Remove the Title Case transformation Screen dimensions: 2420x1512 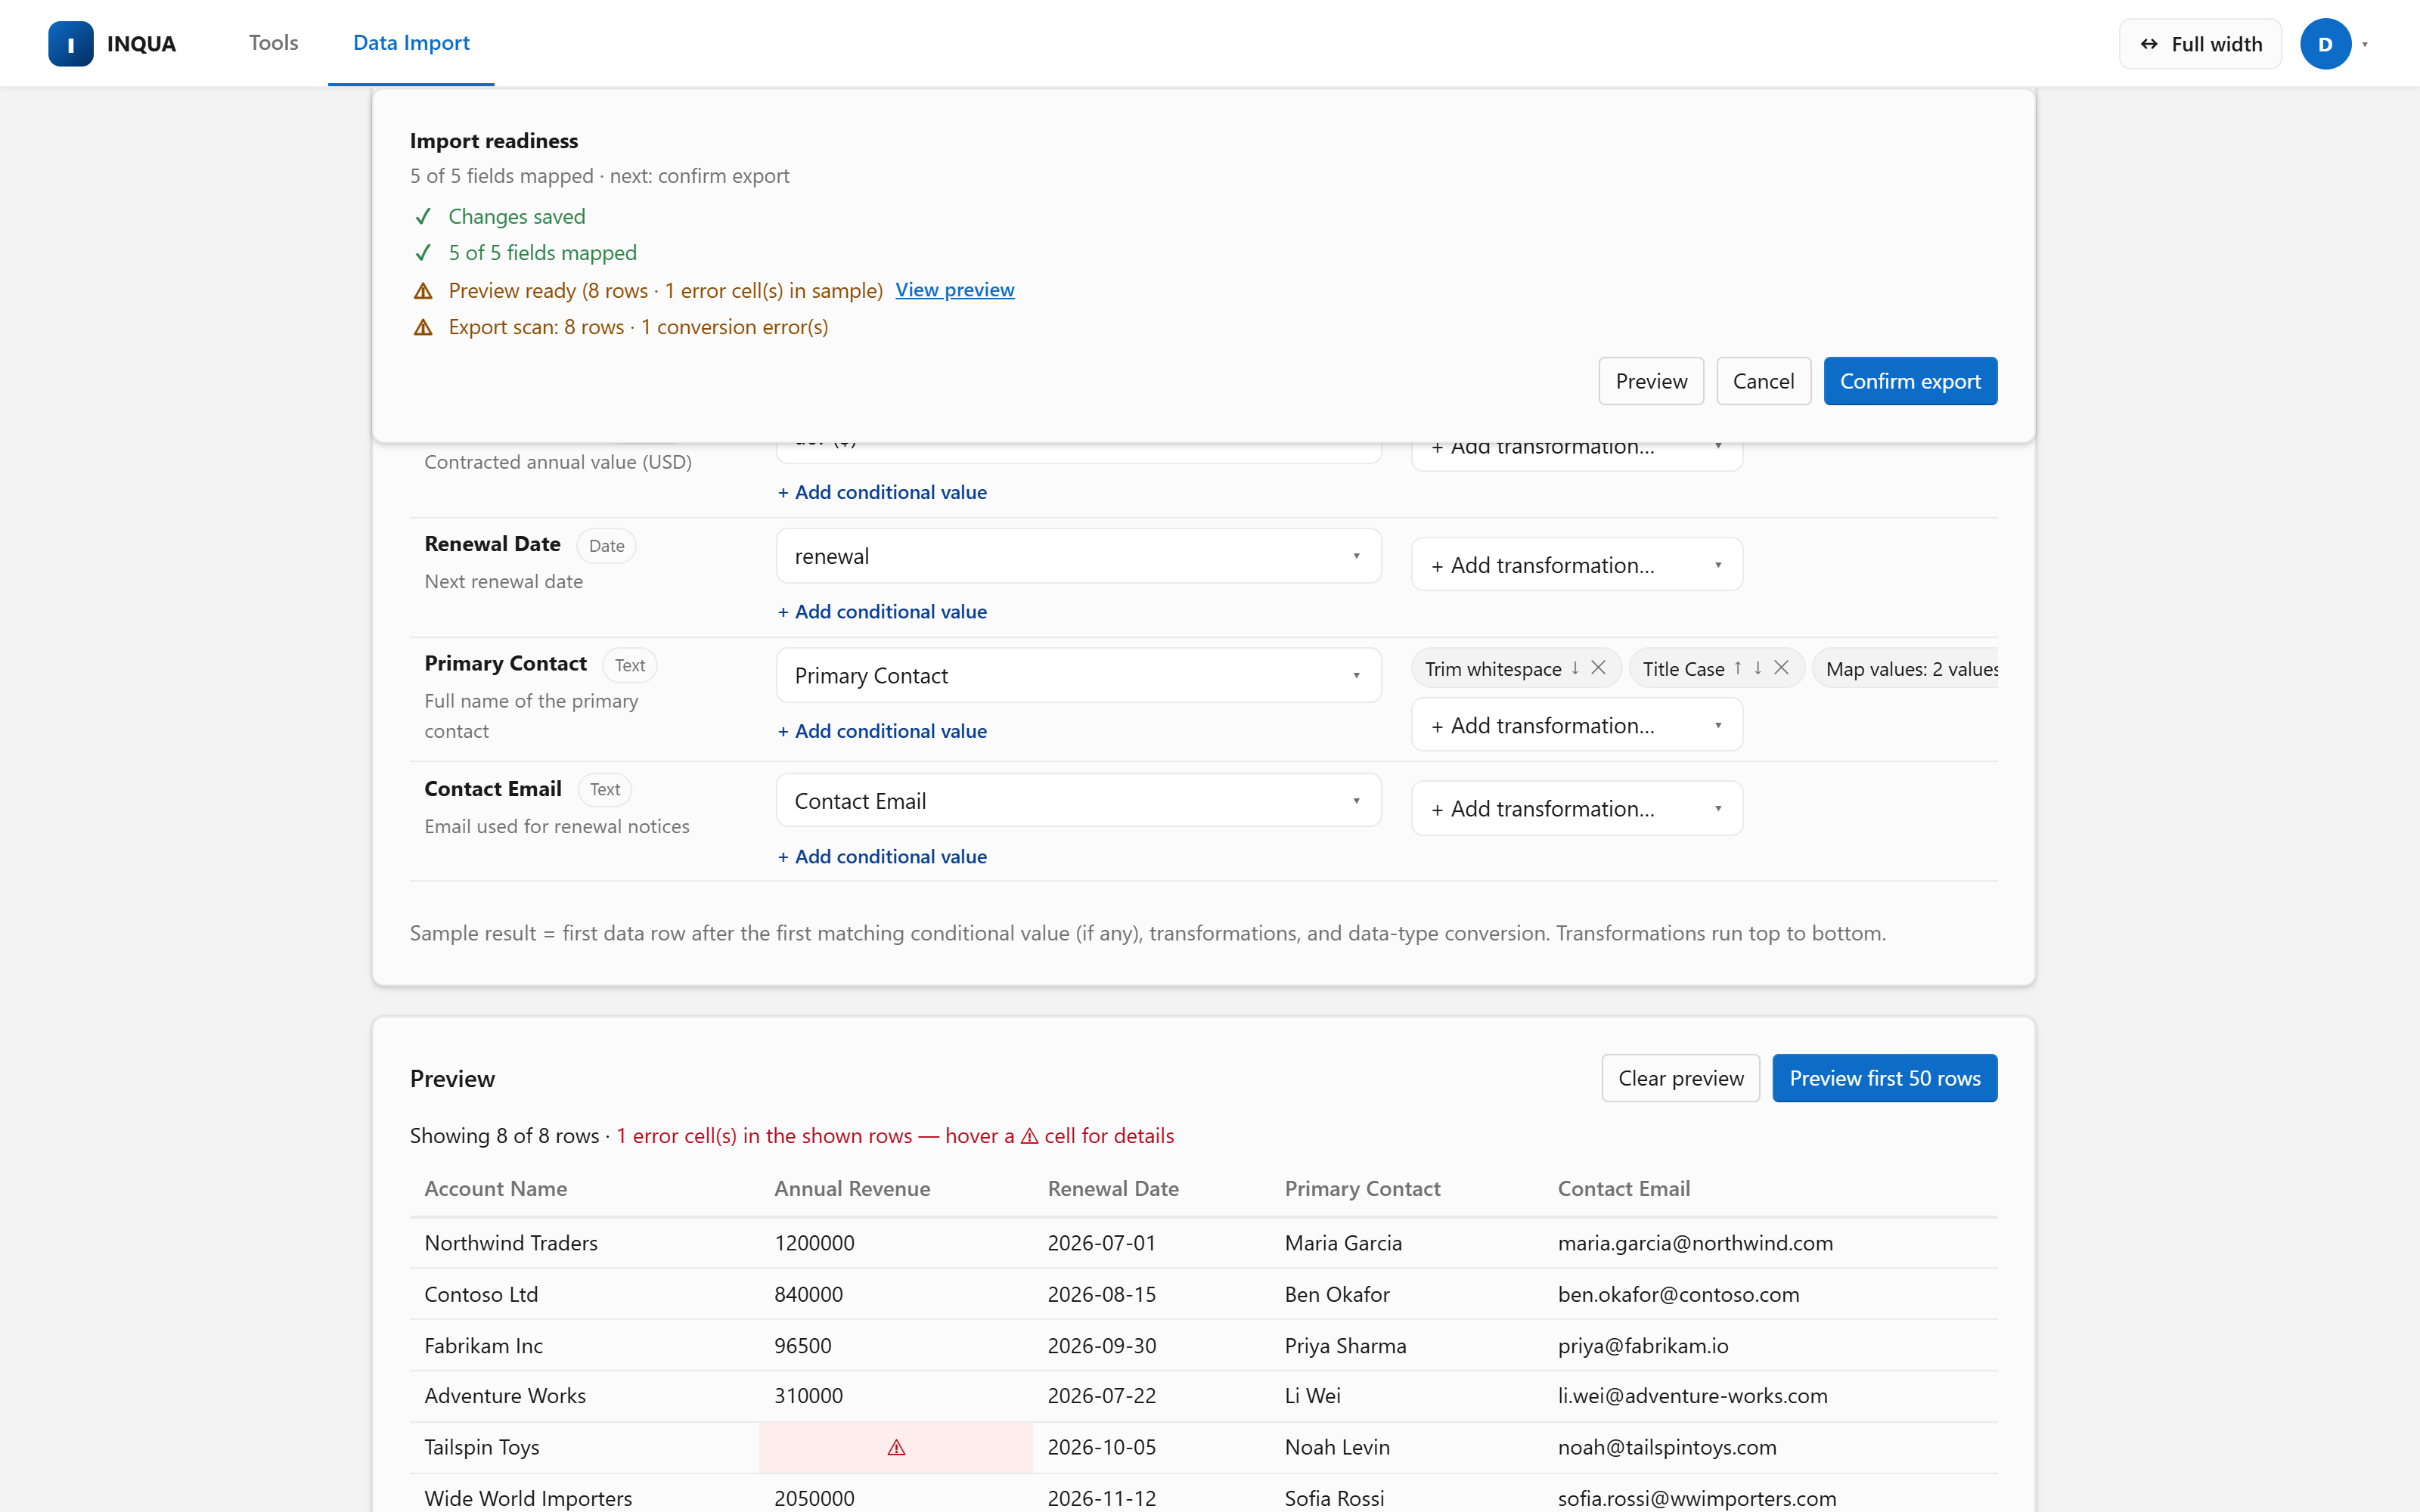click(1781, 668)
